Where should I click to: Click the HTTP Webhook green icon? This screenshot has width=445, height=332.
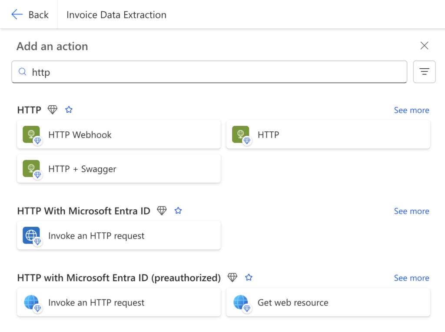[31, 134]
